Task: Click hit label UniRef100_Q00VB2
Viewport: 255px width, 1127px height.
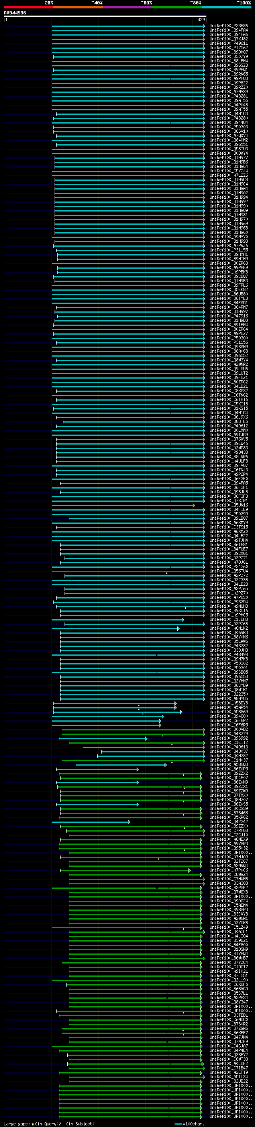Action: pos(229,730)
